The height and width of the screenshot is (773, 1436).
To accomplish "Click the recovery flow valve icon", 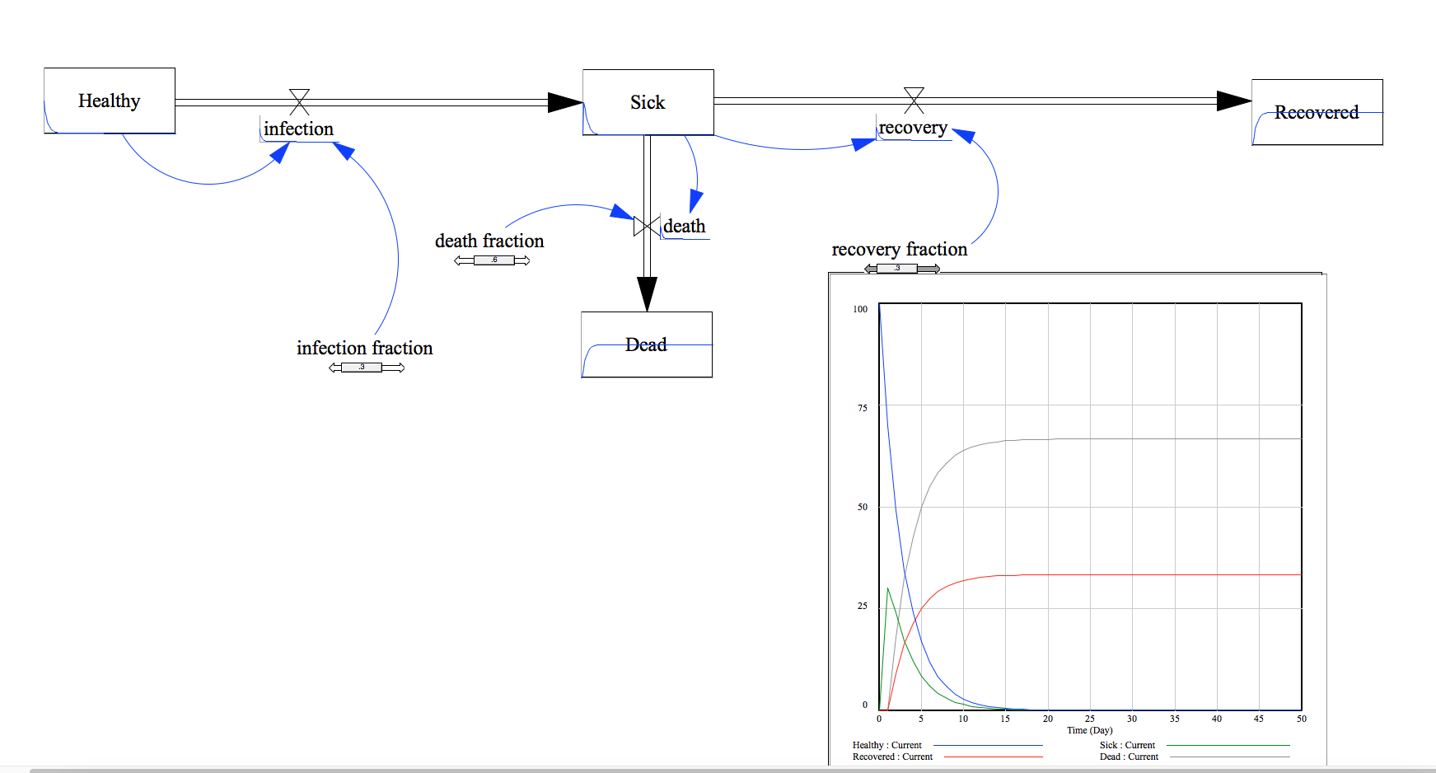I will tap(914, 101).
